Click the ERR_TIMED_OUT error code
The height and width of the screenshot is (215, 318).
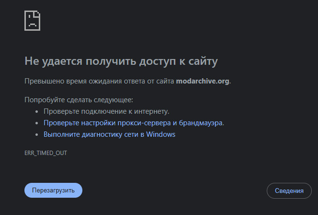point(45,153)
